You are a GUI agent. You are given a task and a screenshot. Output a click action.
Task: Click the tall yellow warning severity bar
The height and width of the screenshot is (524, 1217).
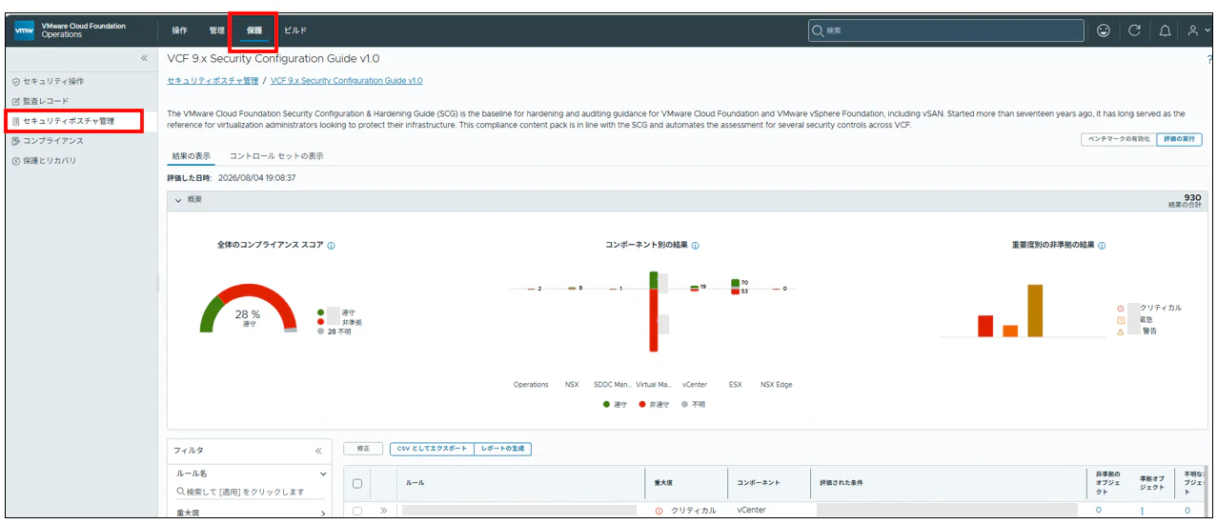point(1035,311)
